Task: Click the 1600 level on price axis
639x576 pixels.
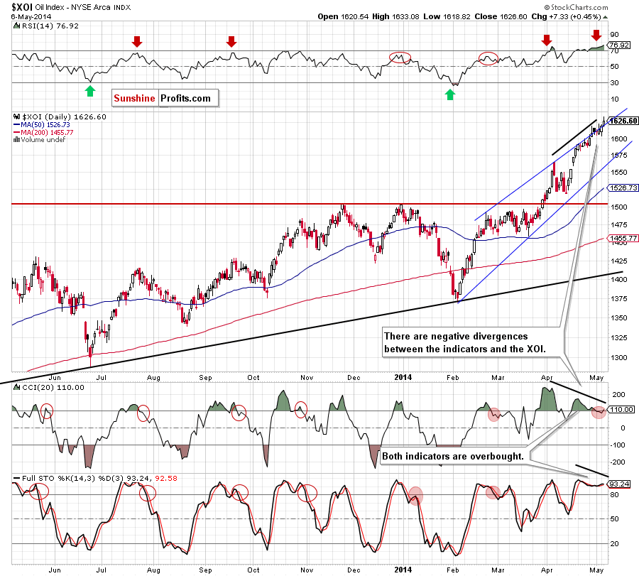Action: (618, 139)
